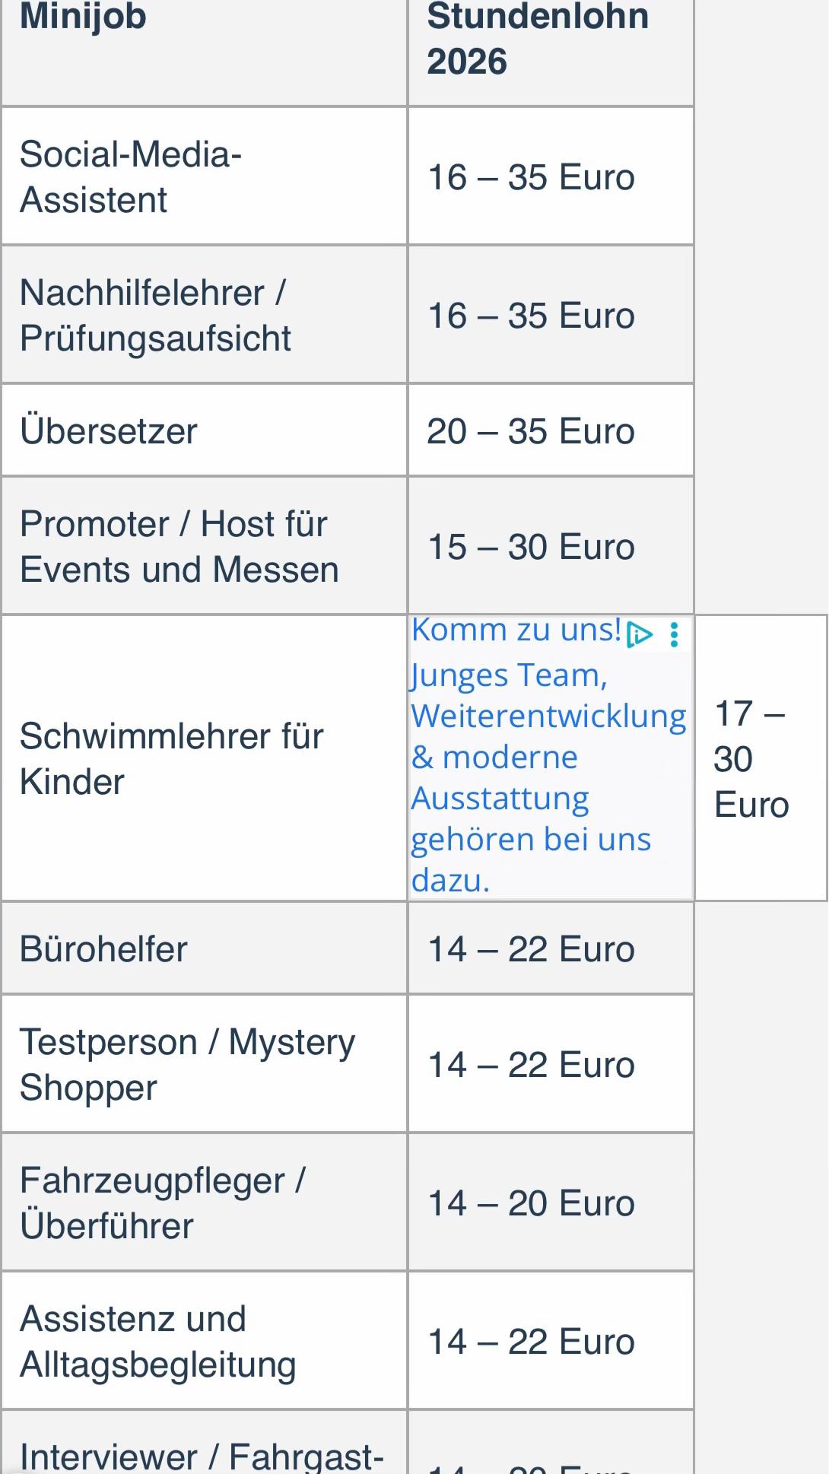Viewport: 829px width, 1474px height.
Task: Click the '15 – 30 Euro' wage cell
Action: tap(551, 546)
